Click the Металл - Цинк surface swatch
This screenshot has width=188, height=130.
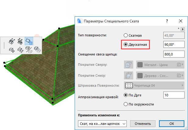coord(140,65)
